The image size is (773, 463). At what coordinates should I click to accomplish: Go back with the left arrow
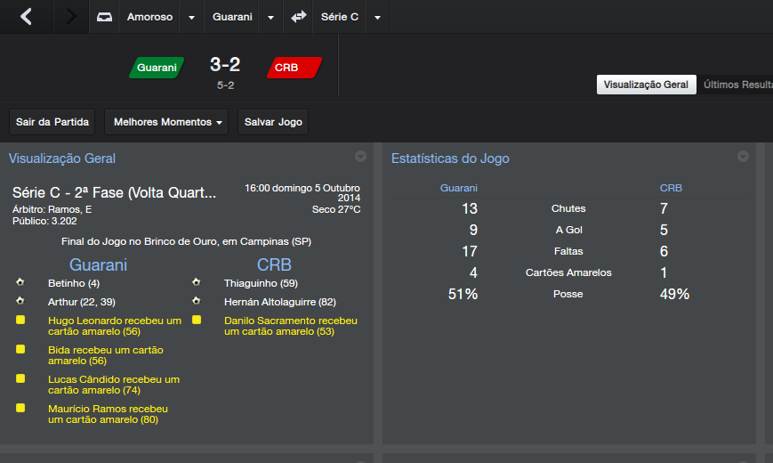tap(26, 17)
